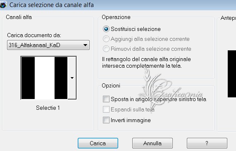Click the black Anteprima preview area
Image resolution: width=236 pixels, height=151 pixels.
tap(232, 74)
